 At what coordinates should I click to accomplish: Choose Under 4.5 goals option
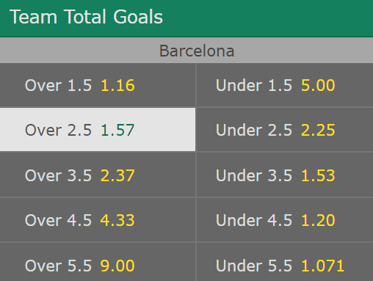285,220
